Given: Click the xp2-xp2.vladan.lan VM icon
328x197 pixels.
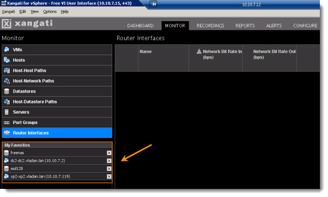Looking at the screenshot, I should (x=7, y=176).
